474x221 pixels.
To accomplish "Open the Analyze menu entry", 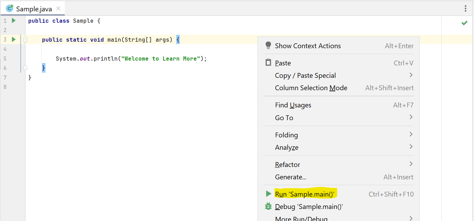I will pos(339,147).
